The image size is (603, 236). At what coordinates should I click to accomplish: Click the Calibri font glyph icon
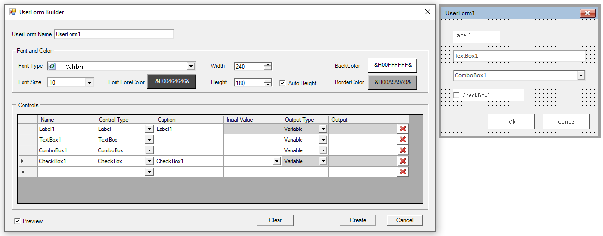point(52,66)
